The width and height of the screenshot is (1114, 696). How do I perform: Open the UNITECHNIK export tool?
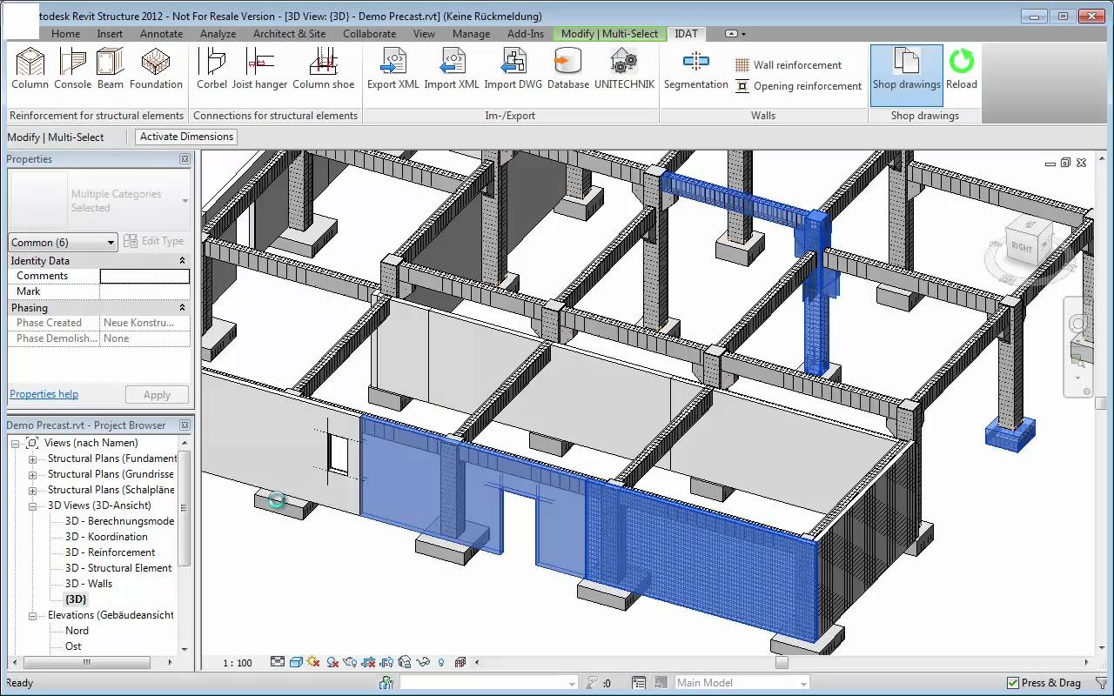point(624,69)
